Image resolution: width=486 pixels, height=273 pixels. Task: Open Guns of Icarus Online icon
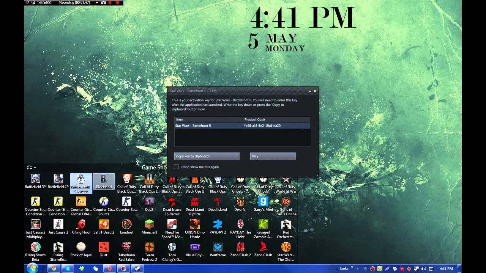[286, 206]
